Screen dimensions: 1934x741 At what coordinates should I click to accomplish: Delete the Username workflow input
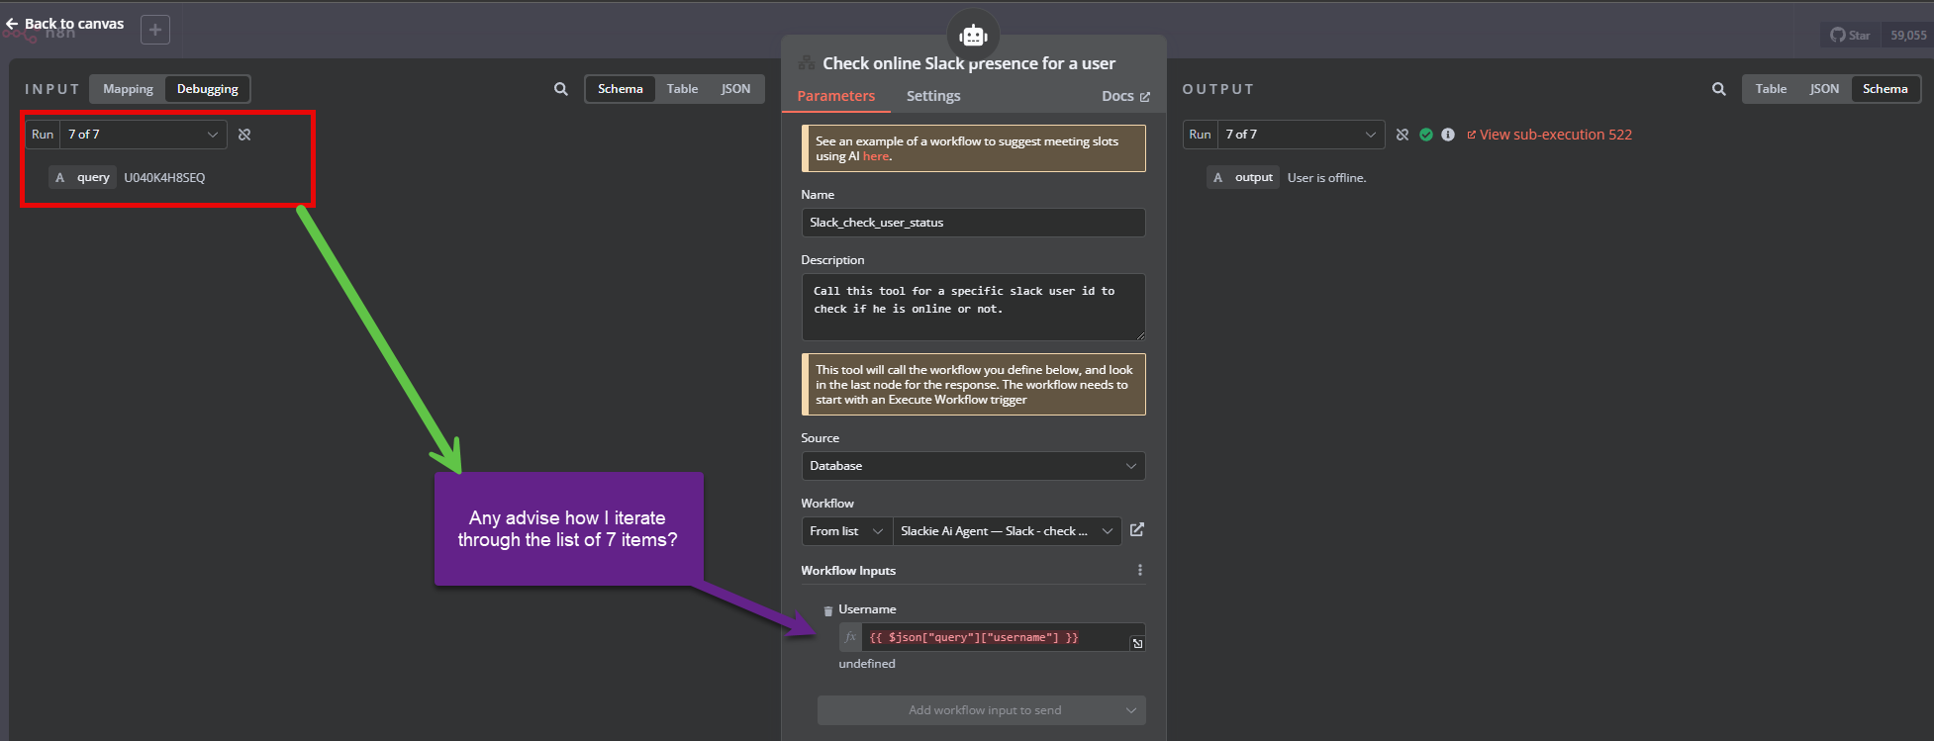(828, 610)
